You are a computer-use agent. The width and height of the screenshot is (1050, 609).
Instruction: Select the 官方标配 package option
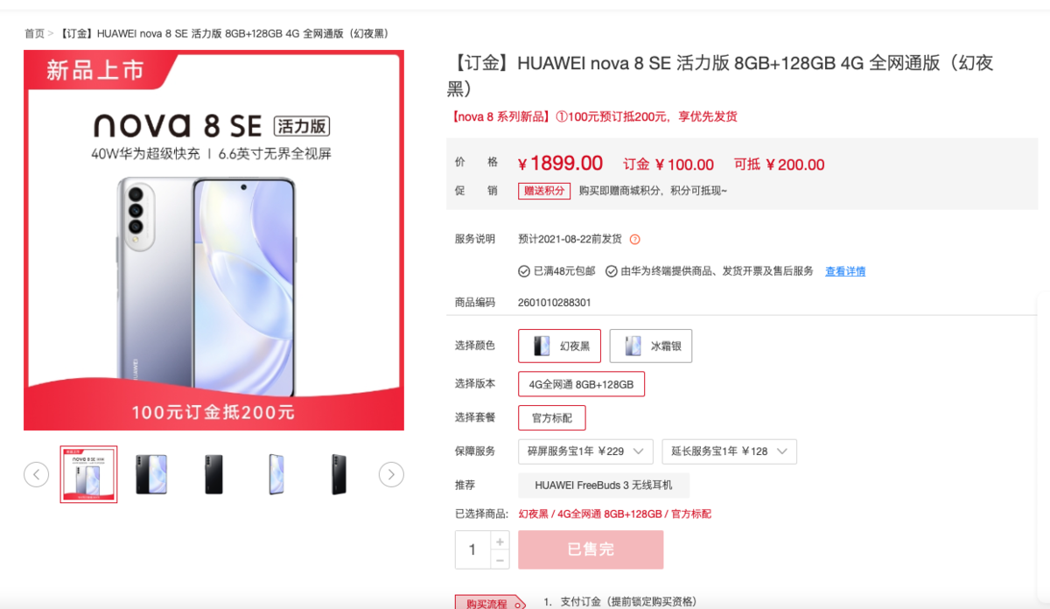point(552,418)
